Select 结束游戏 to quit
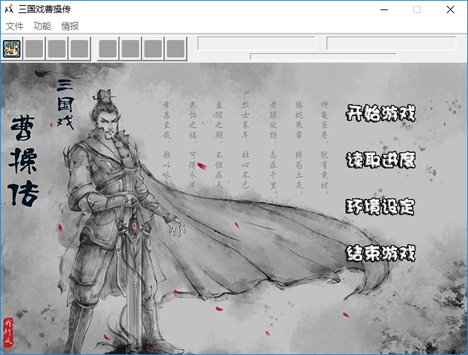 pyautogui.click(x=381, y=254)
